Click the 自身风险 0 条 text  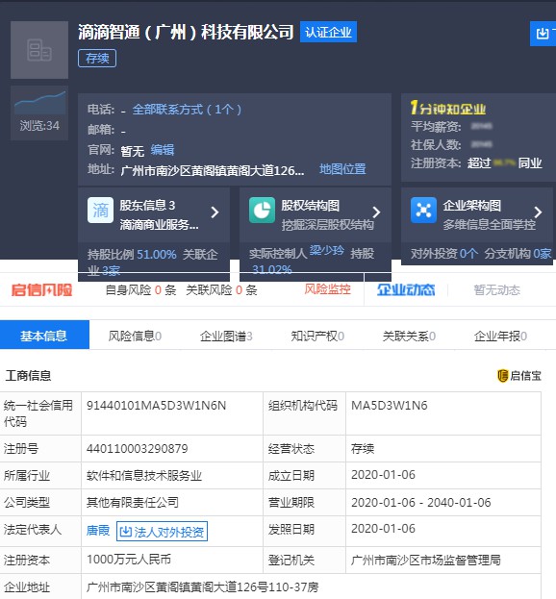pos(140,290)
